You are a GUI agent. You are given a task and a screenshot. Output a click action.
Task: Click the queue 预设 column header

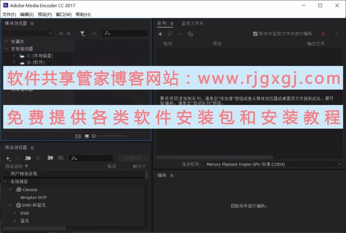tap(217, 44)
